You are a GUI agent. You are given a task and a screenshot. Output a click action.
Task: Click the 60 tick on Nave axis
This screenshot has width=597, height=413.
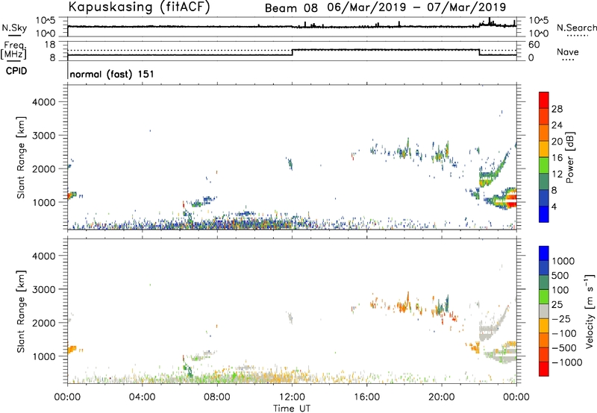(534, 45)
